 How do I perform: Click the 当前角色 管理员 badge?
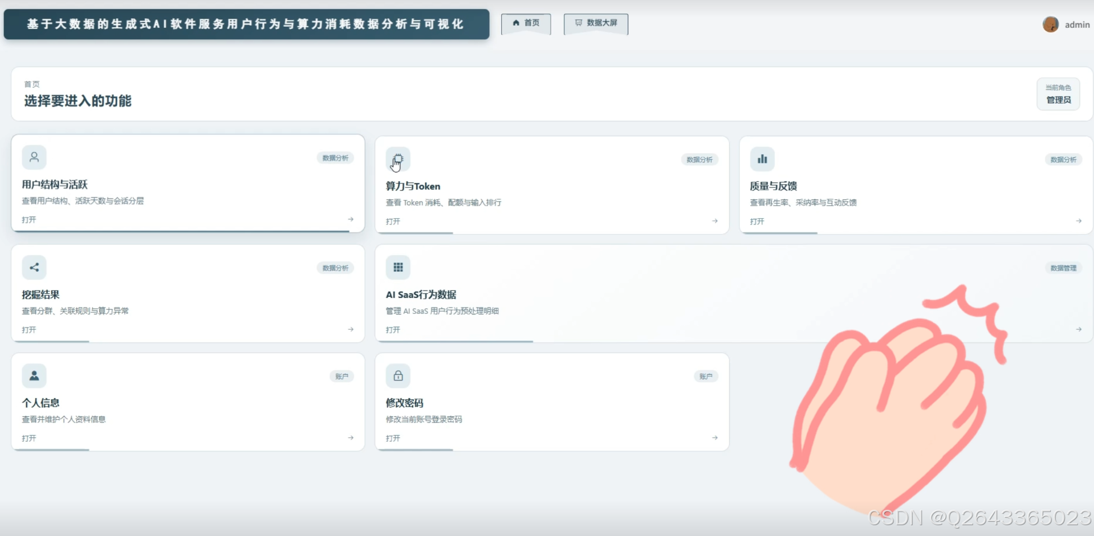click(1058, 94)
